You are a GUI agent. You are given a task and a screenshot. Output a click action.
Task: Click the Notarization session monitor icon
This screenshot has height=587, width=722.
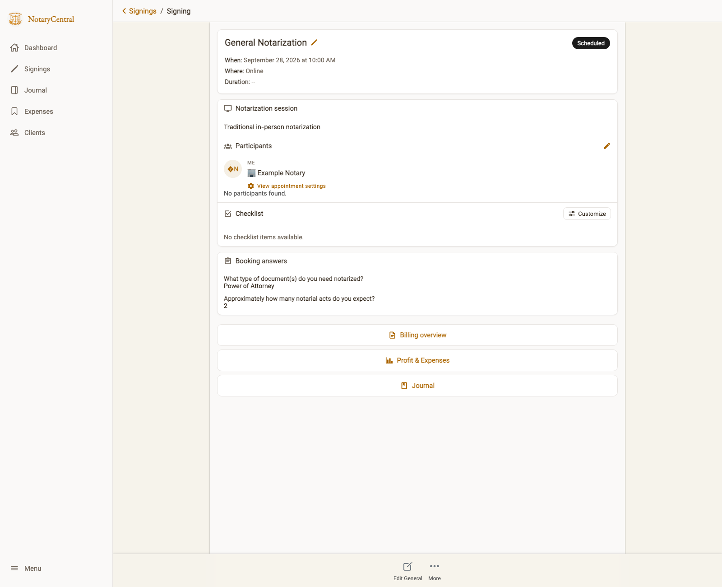228,108
